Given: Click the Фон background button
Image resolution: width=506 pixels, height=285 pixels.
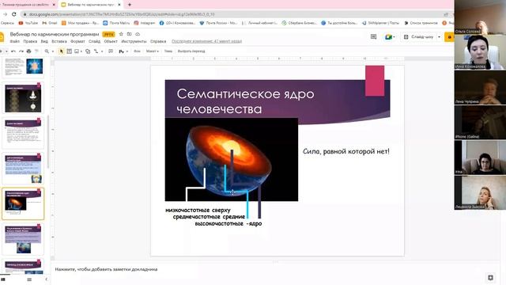Looking at the screenshot, I should (x=137, y=51).
